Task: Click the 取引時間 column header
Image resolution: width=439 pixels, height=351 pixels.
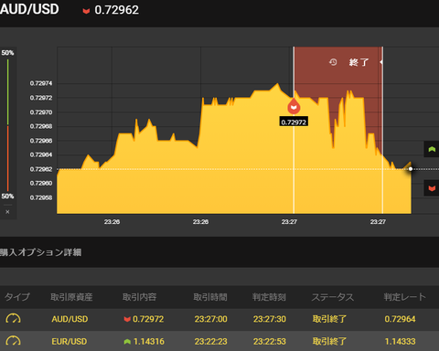Action: (x=210, y=297)
